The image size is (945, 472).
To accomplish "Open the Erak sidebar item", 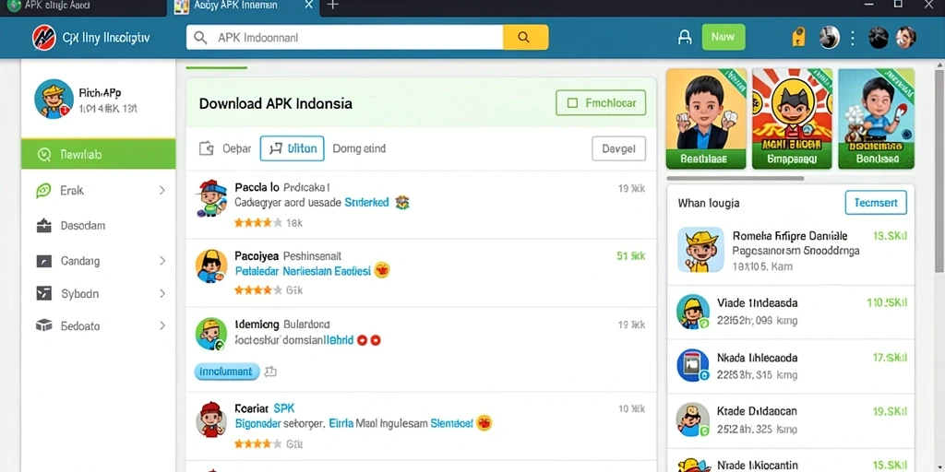I will tap(98, 191).
